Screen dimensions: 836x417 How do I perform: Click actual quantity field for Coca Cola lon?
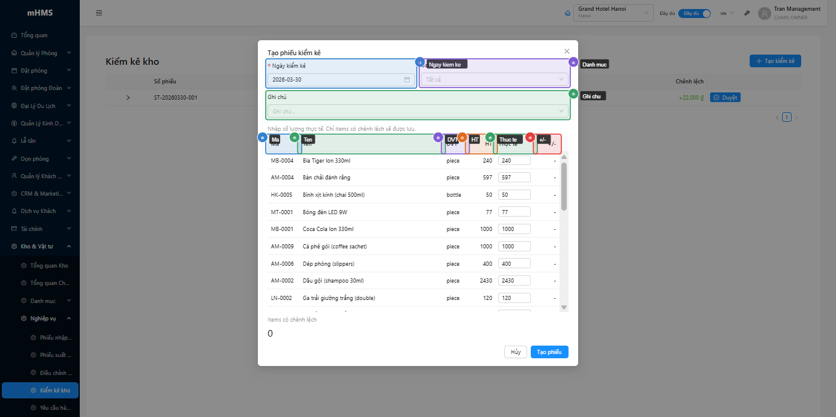click(x=514, y=229)
